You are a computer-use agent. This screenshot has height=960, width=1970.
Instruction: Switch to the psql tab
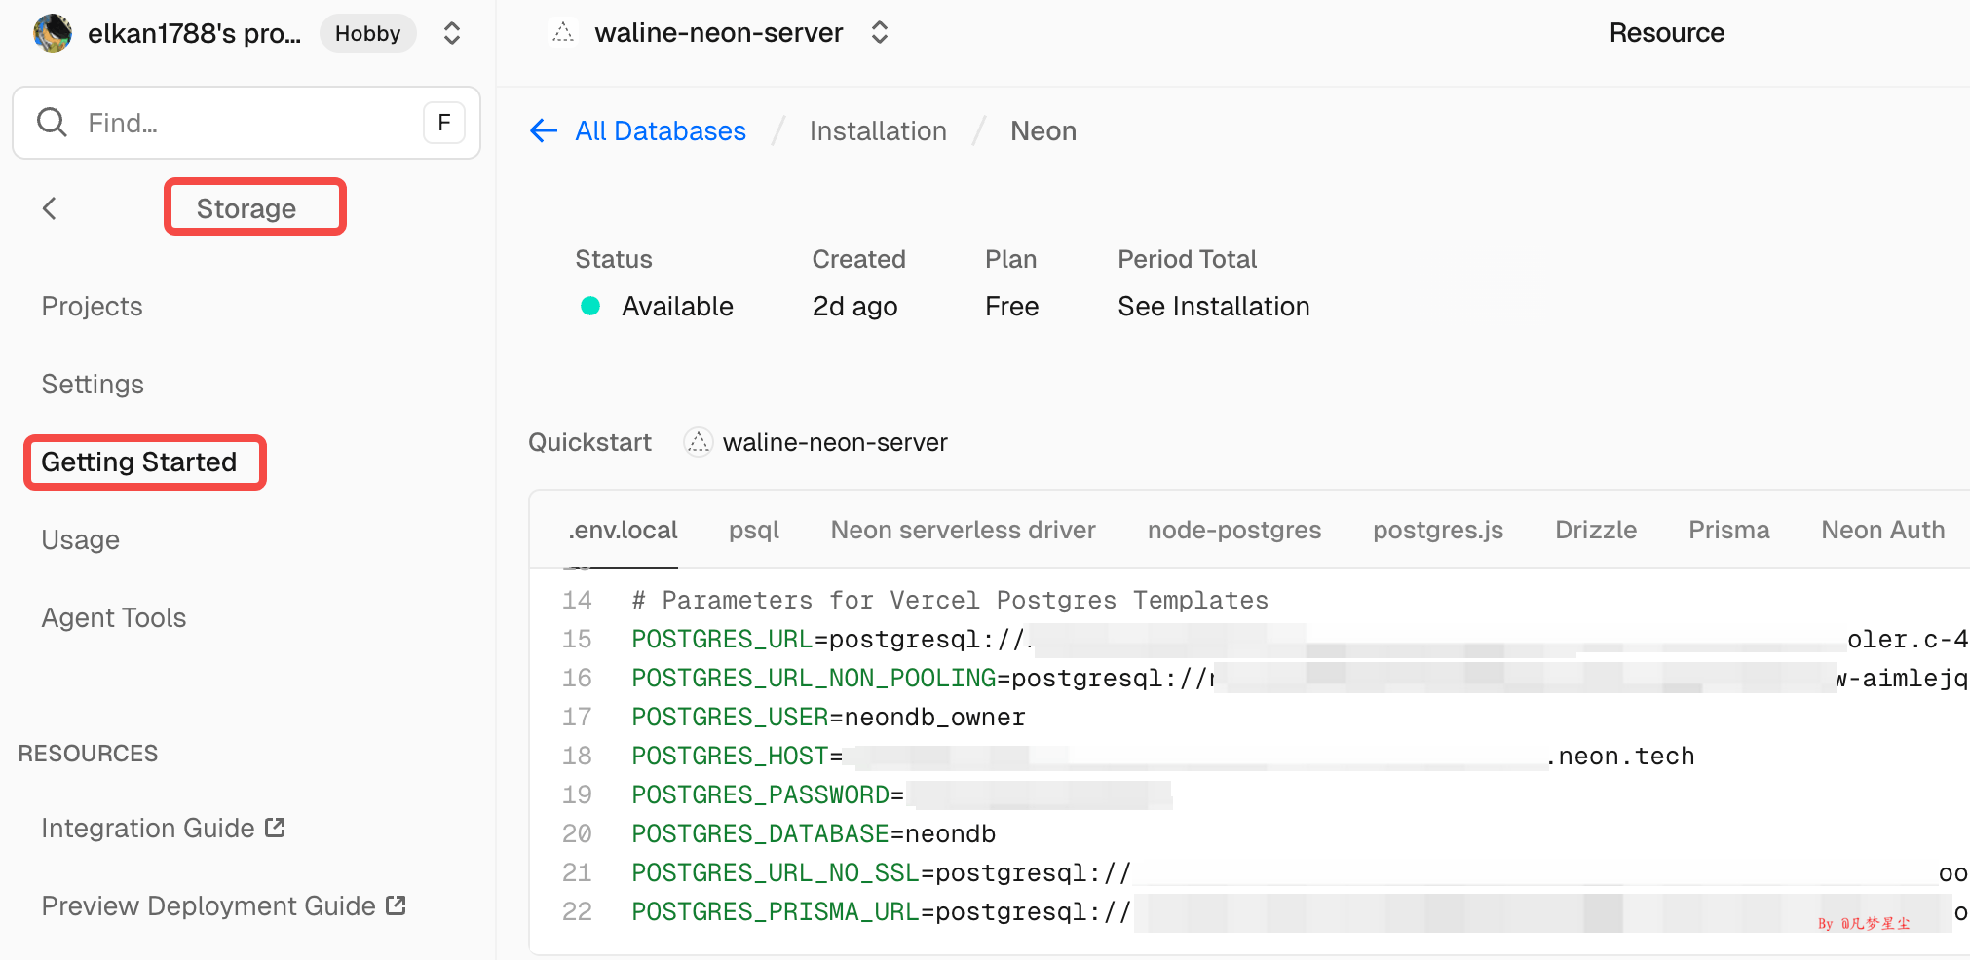[754, 530]
